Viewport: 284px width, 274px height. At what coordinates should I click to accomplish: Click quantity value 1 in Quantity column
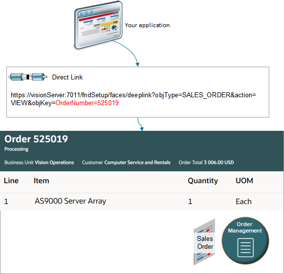click(190, 202)
